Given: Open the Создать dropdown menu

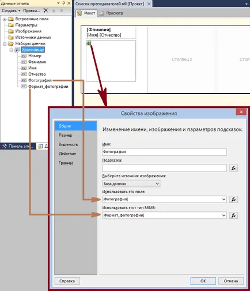Looking at the screenshot, I should [x=11, y=10].
